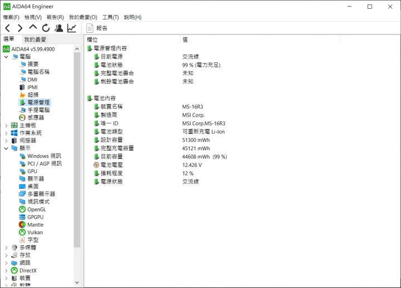Viewport: 401px width, 288px height.
Task: Click the 欄位 column header
Action: pos(132,39)
